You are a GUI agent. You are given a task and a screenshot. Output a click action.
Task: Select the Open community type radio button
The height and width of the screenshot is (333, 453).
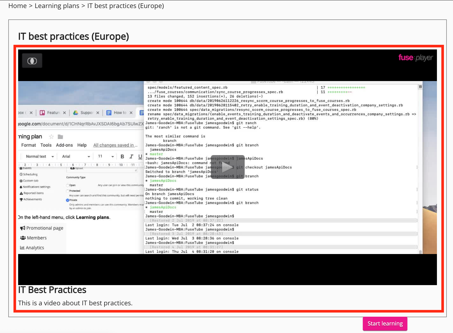click(x=68, y=185)
